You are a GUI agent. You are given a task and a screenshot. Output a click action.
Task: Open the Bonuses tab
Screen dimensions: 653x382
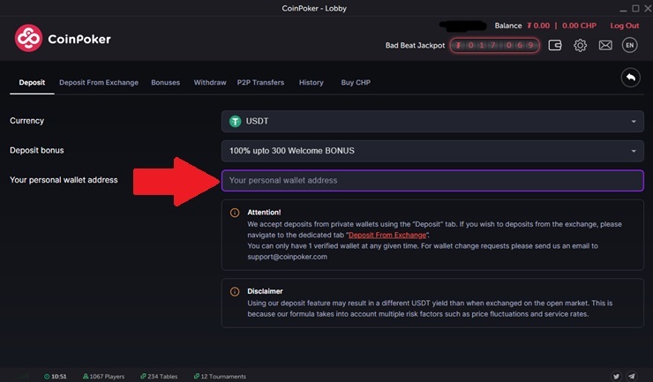pyautogui.click(x=165, y=82)
